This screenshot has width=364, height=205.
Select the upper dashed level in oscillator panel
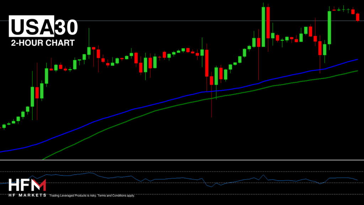click(178, 172)
